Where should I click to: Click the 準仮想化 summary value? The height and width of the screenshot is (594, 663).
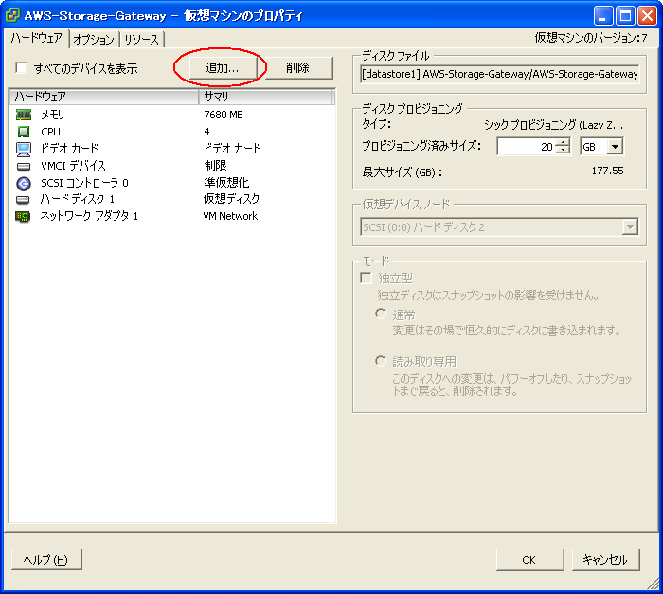[226, 182]
